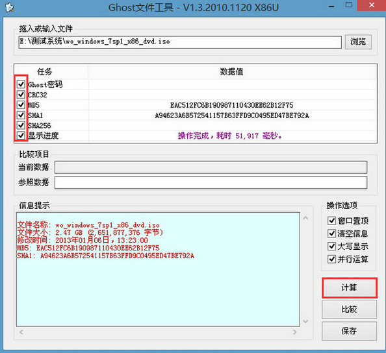Click the info panel scroll-right arrow
Image resolution: width=386 pixels, height=353 pixels.
click(294, 332)
